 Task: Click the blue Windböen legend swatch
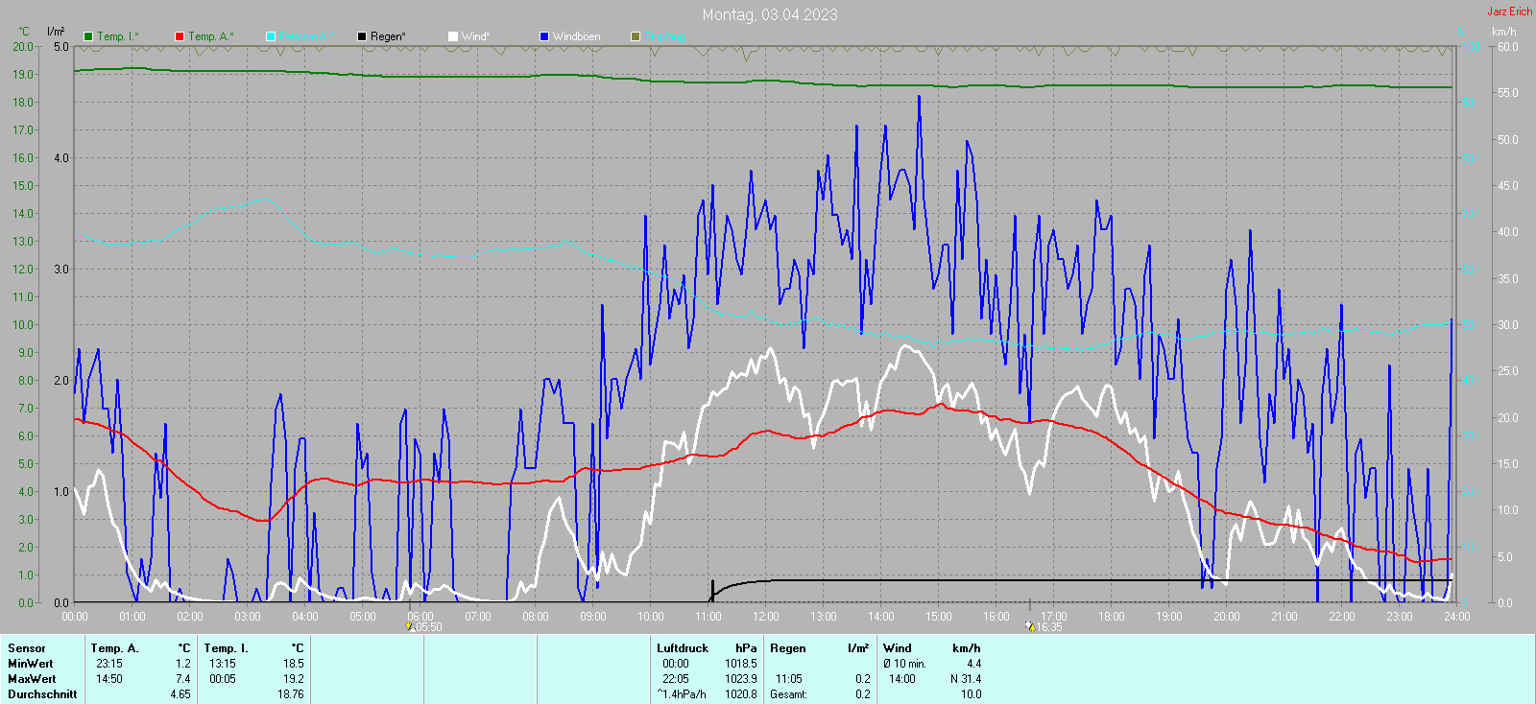coord(544,36)
